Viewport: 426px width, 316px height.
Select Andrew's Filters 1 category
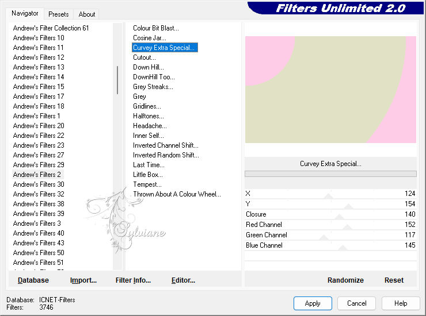point(36,116)
